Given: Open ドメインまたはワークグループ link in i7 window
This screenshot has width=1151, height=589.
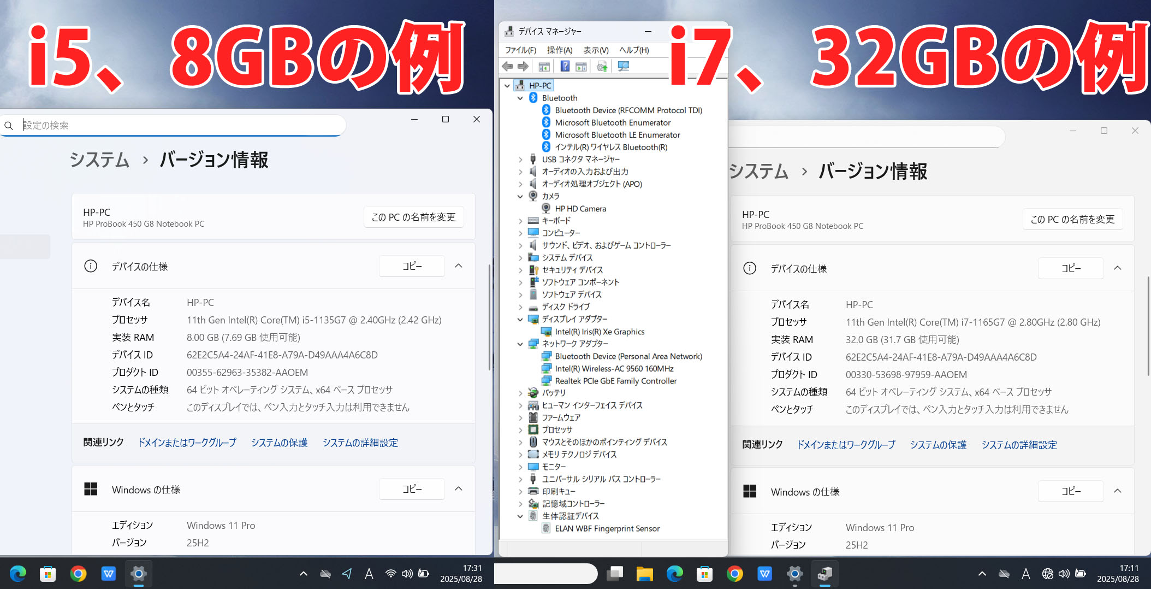Looking at the screenshot, I should pyautogui.click(x=846, y=445).
